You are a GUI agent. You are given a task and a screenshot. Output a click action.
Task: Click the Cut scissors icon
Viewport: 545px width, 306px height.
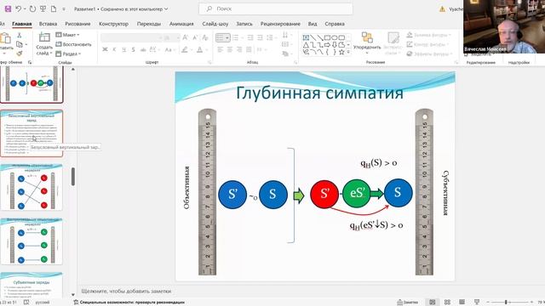pos(20,36)
